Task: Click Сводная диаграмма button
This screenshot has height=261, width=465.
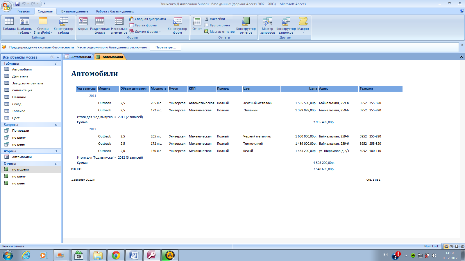Action: coord(148,19)
